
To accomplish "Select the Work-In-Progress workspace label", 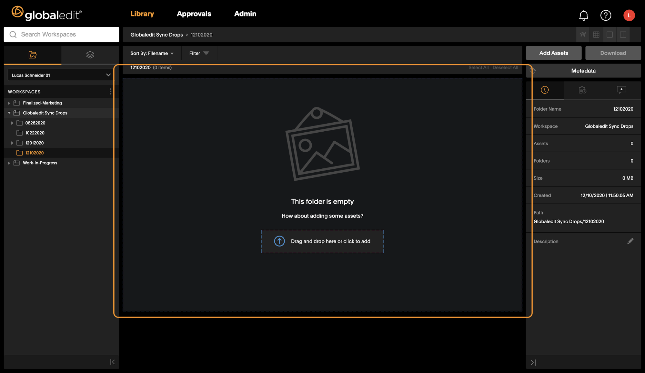I will (40, 163).
